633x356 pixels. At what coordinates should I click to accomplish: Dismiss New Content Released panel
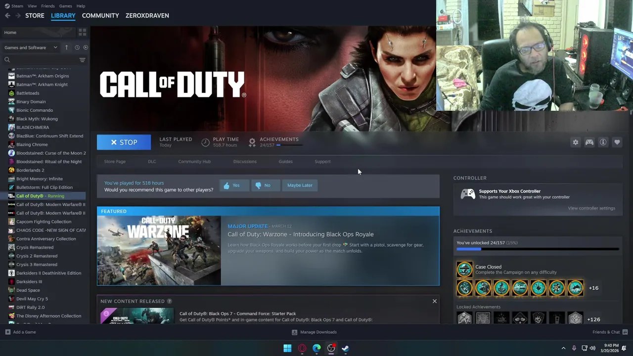[435, 301]
